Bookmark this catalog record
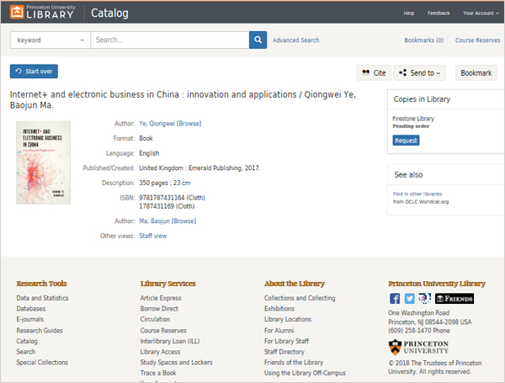 pyautogui.click(x=476, y=72)
